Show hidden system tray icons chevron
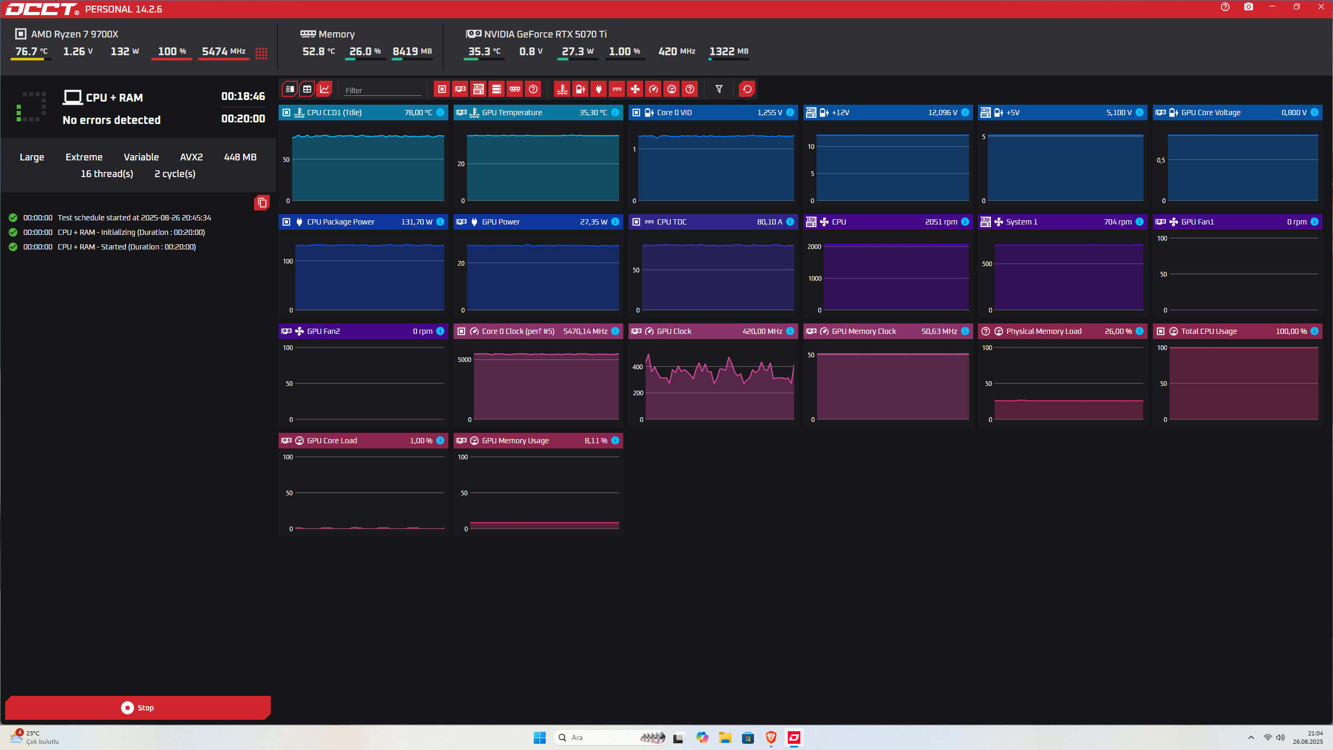The image size is (1333, 750). [x=1251, y=737]
